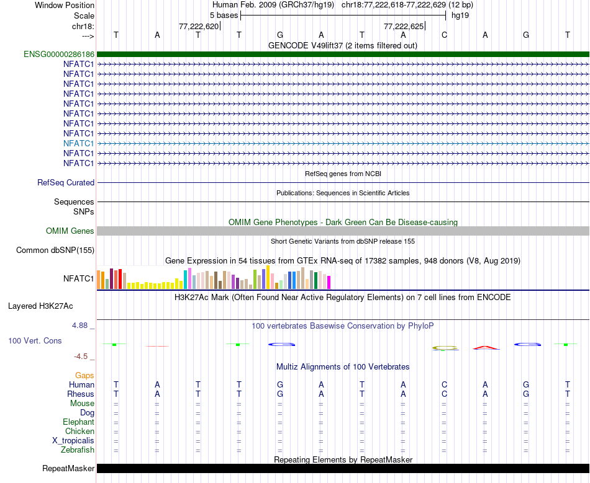Image resolution: width=590 pixels, height=483 pixels.
Task: Click the chr18:77,222,618-77,222,629 (12 bp) position text
Action: click(x=407, y=5)
